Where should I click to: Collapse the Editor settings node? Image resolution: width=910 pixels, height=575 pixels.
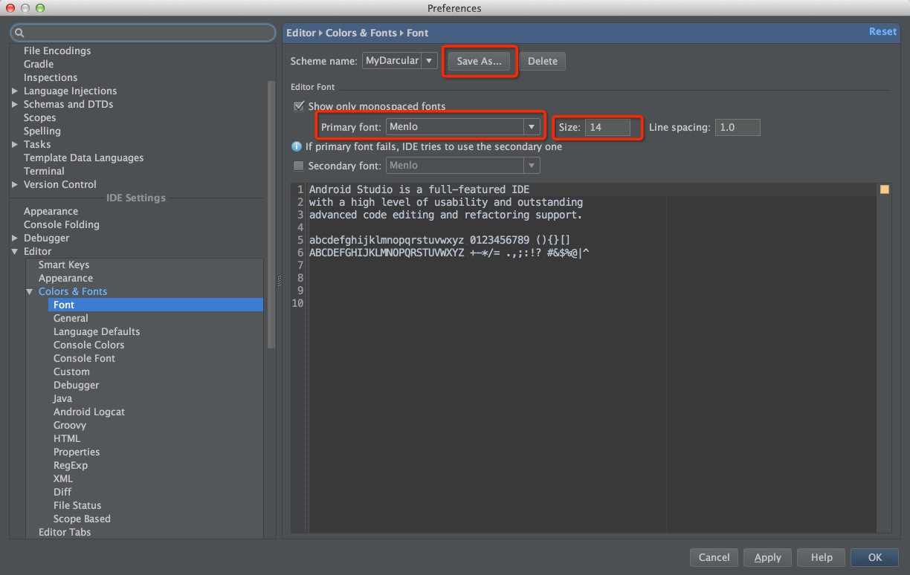pos(16,252)
